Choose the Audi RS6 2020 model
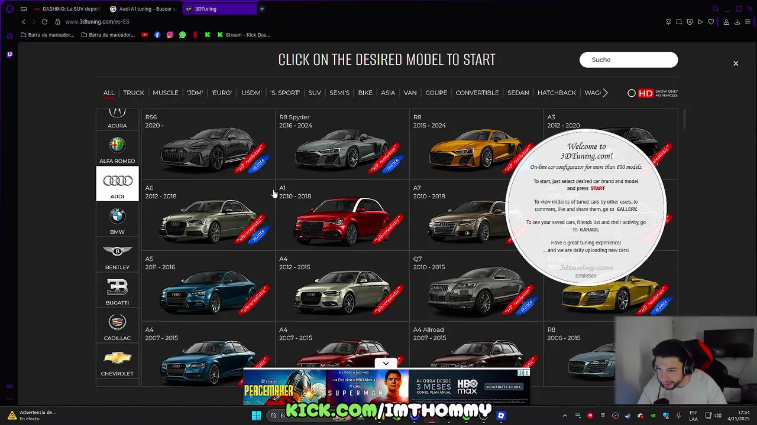 tap(208, 144)
